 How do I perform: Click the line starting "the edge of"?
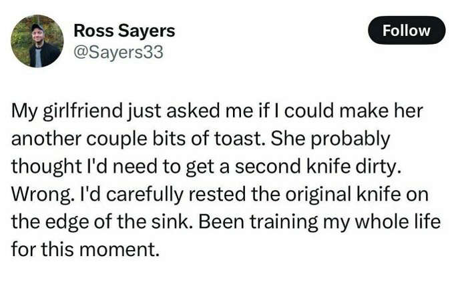click(x=226, y=221)
